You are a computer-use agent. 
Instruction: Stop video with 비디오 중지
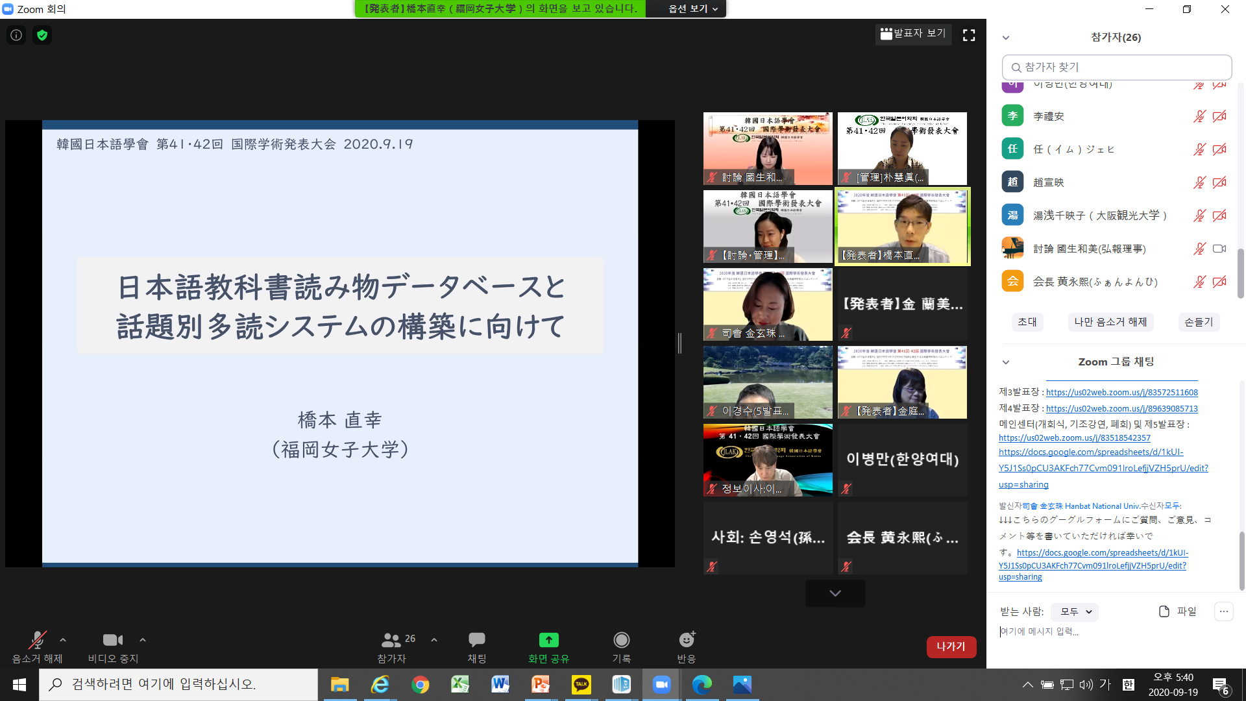tap(113, 641)
